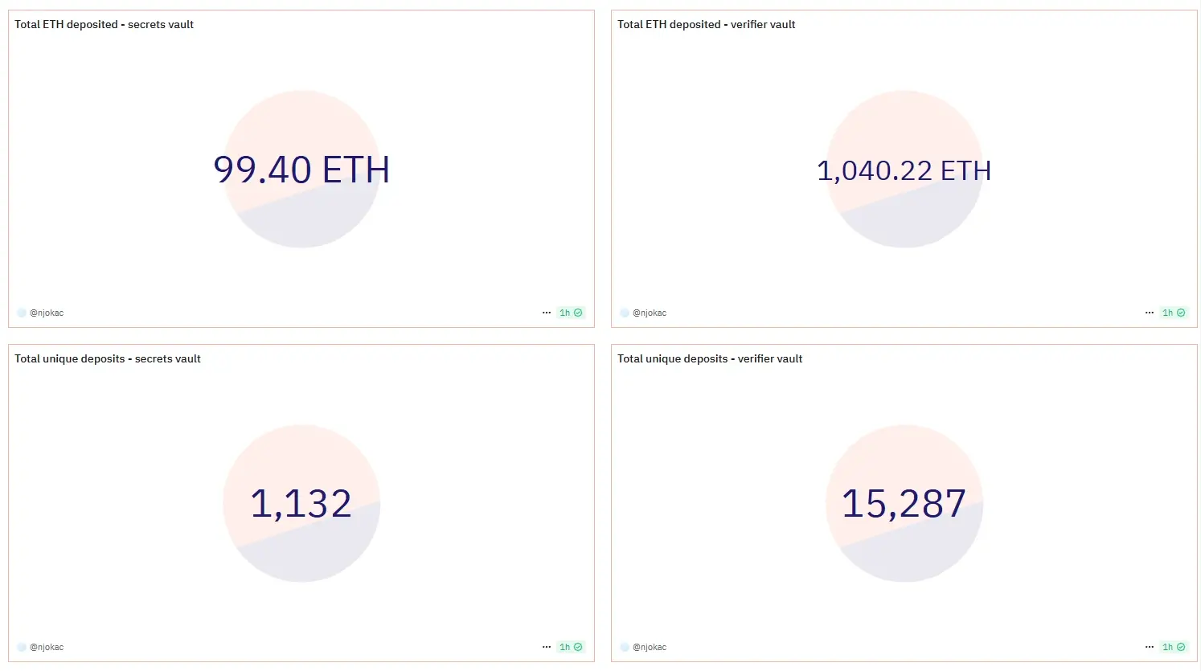
Task: Open "Total unique deposits - secrets vault" title
Action: (108, 358)
